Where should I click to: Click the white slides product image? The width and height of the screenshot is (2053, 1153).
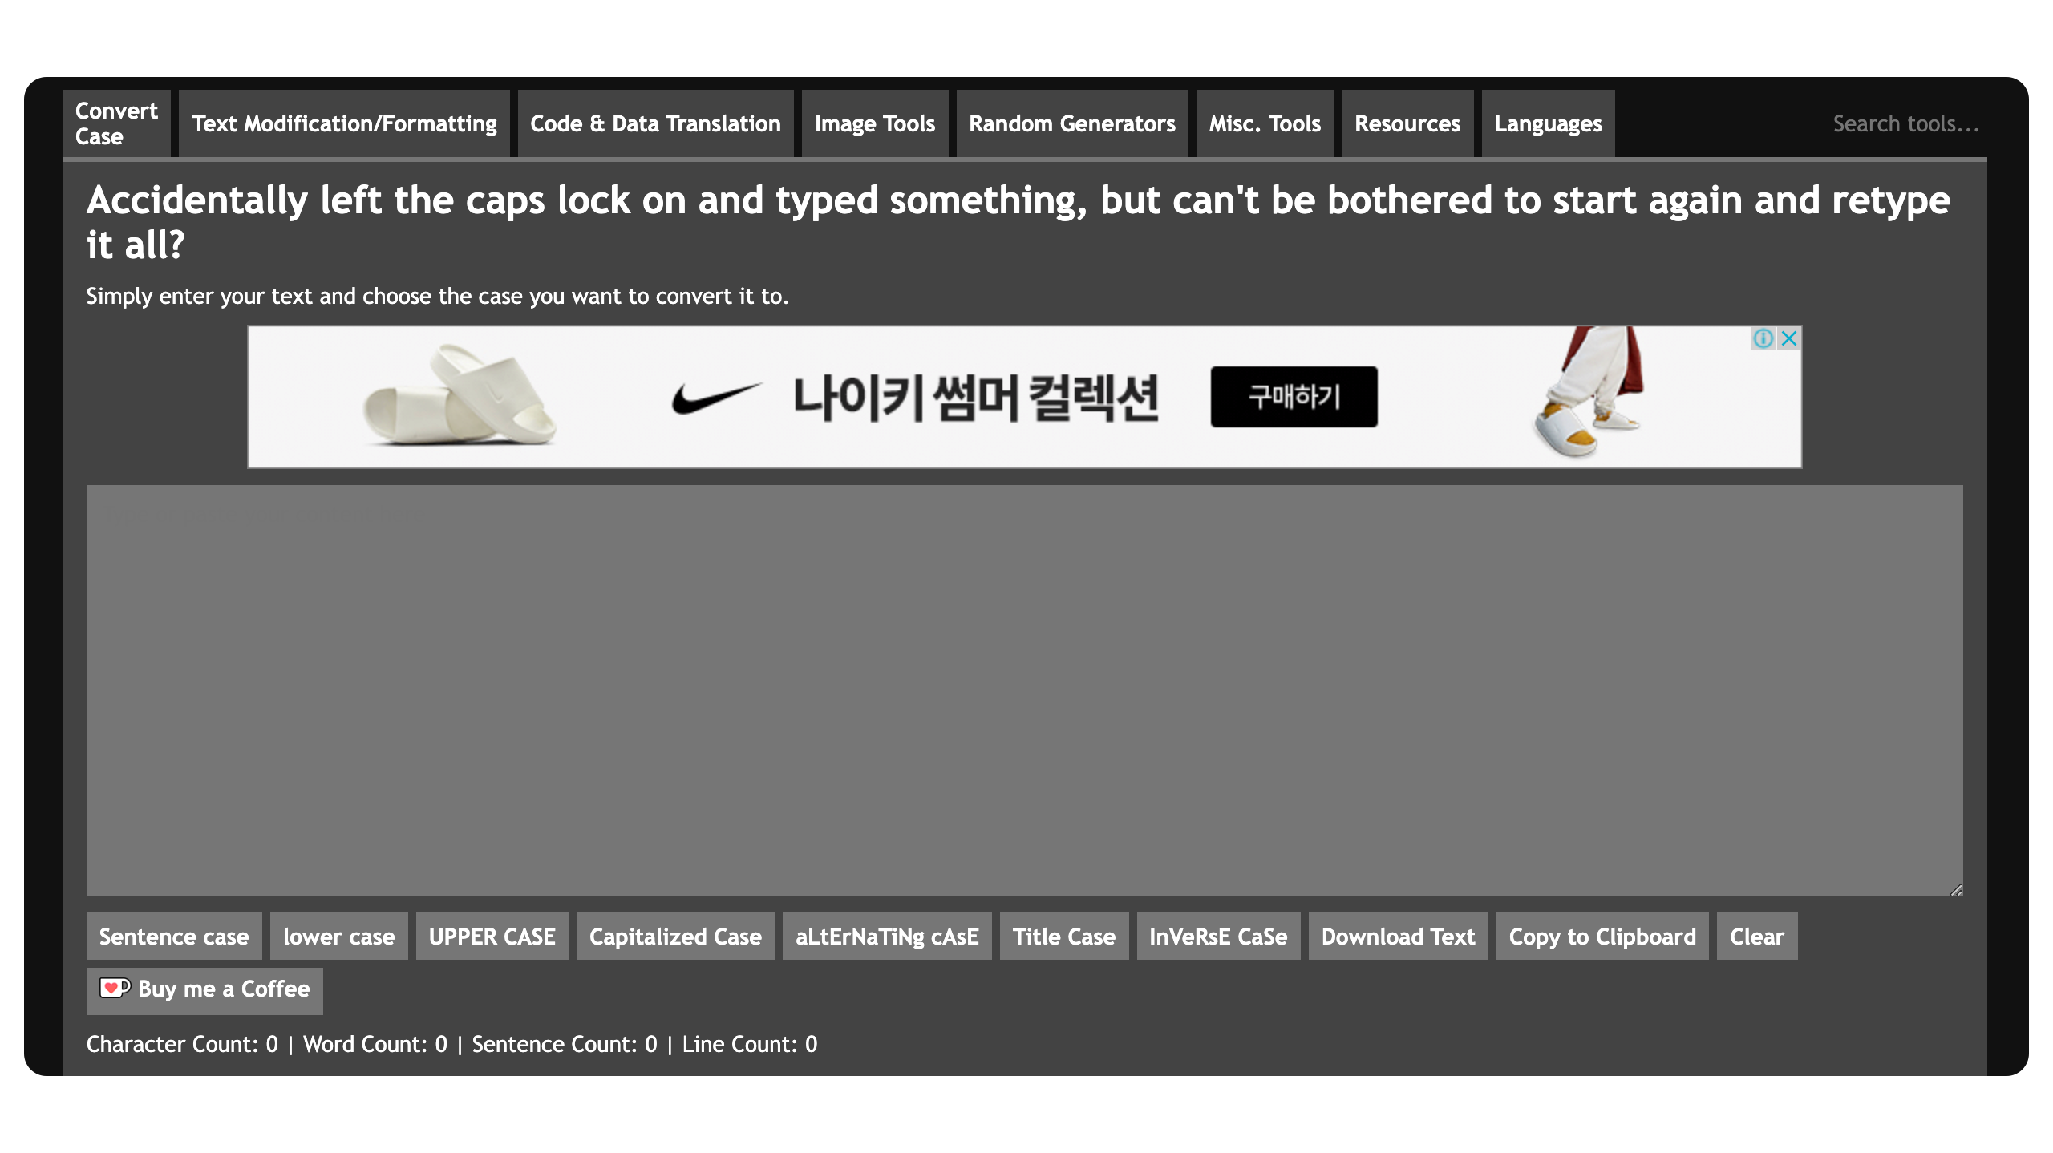tap(460, 396)
